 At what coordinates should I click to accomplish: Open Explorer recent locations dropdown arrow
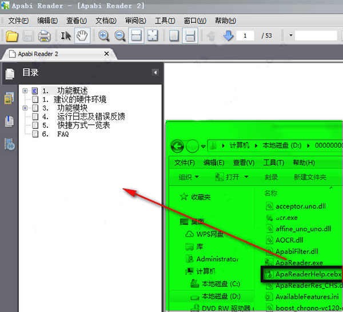tap(203, 146)
